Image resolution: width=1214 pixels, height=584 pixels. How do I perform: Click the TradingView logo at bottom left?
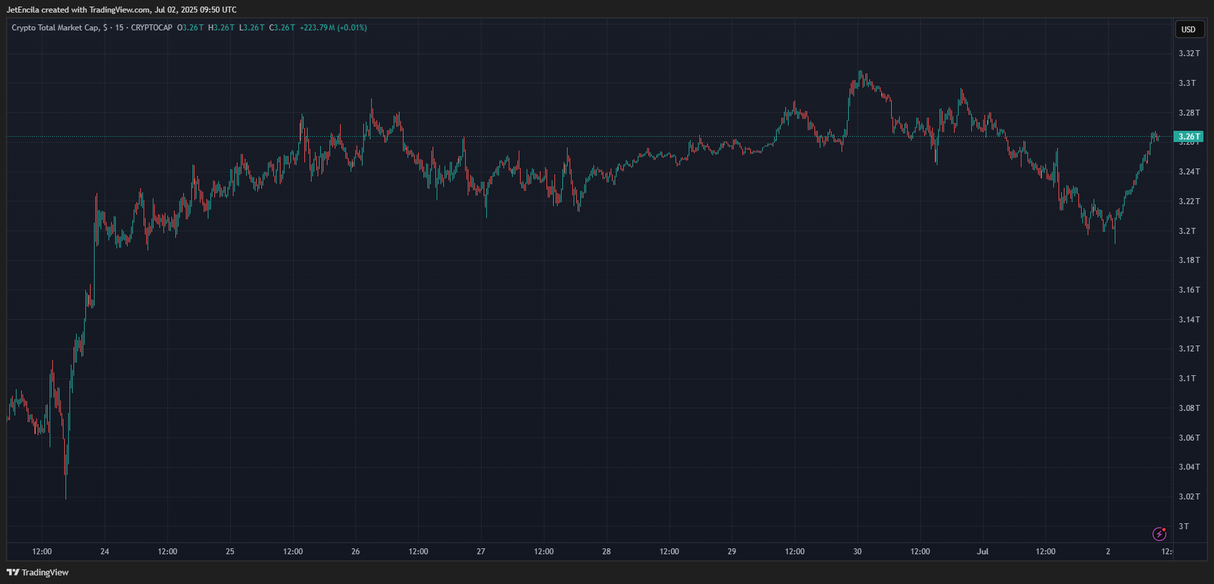pyautogui.click(x=38, y=572)
